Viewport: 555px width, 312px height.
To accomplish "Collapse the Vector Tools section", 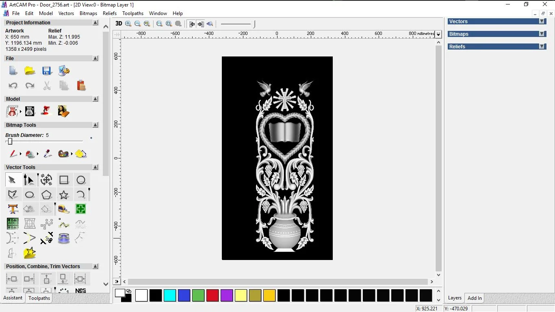I will pyautogui.click(x=95, y=167).
